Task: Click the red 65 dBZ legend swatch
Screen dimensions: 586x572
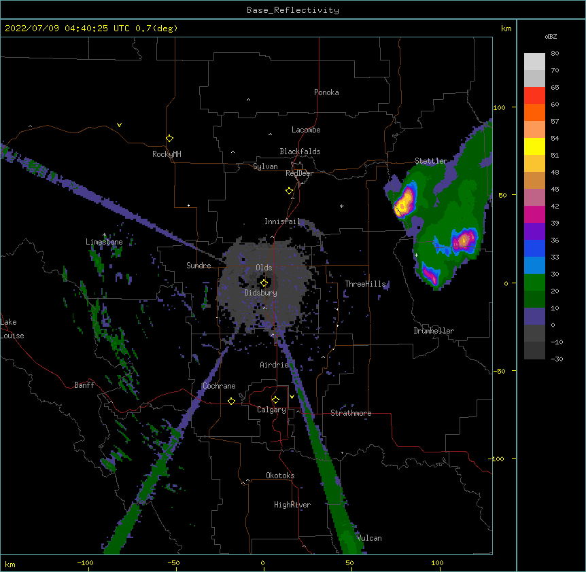Action: pos(534,95)
